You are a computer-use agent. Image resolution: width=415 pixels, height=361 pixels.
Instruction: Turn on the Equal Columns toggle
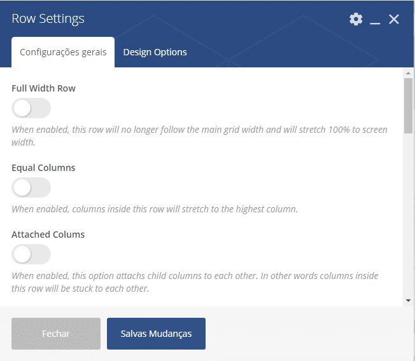point(31,187)
